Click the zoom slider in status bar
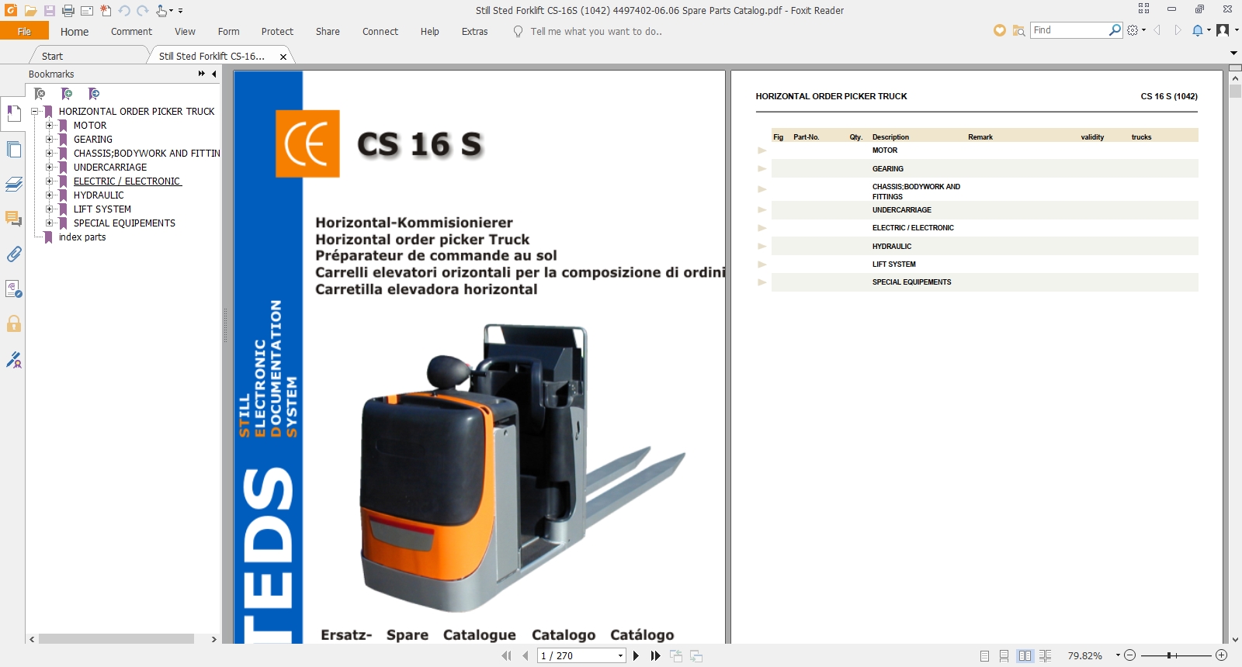Image resolution: width=1242 pixels, height=667 pixels. click(1175, 656)
